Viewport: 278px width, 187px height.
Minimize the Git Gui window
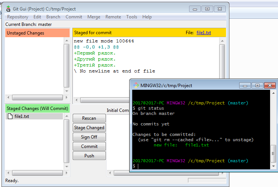point(194,8)
